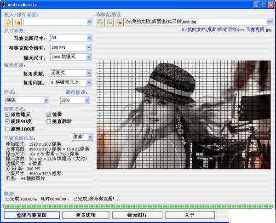Click the remove source image icon
This screenshot has width=276, height=223.
119,22
